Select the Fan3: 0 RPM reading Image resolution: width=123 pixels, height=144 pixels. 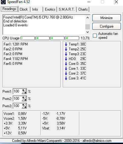pyautogui.click(x=13, y=54)
